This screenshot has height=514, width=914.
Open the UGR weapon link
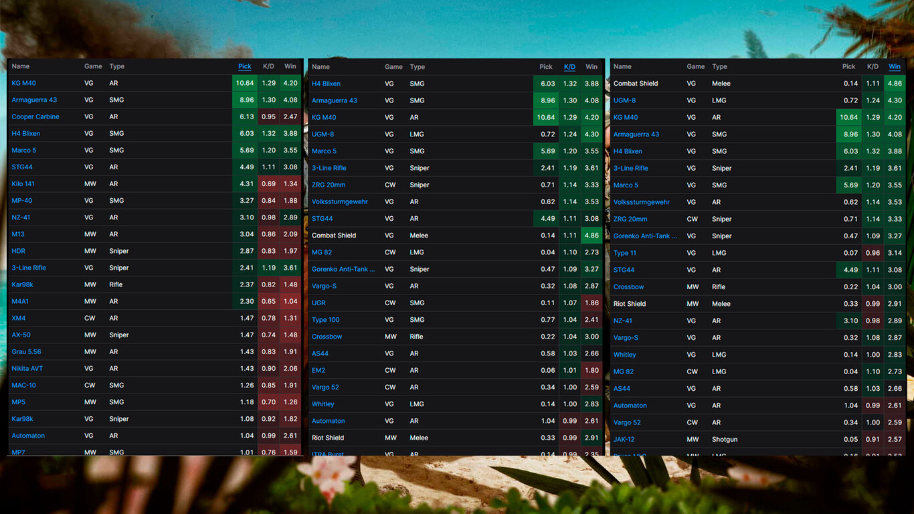point(318,303)
